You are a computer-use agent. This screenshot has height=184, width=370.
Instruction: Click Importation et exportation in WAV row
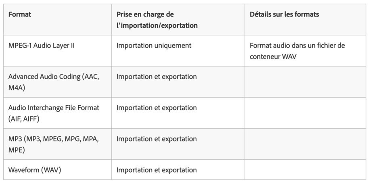[157, 170]
